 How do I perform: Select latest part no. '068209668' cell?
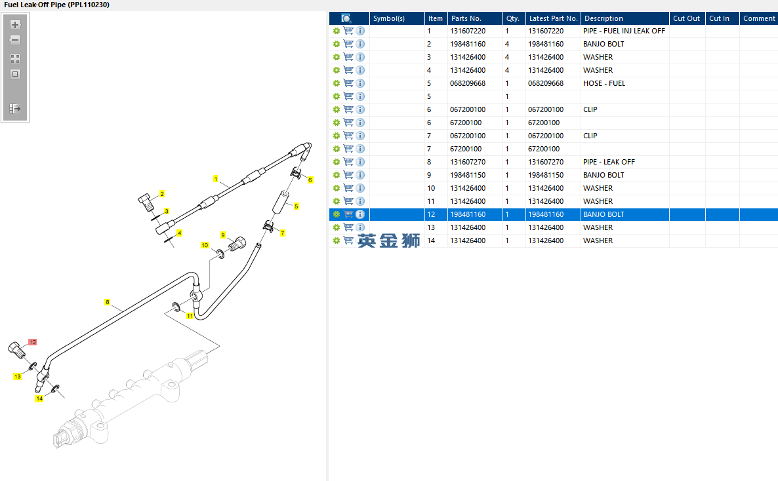[553, 83]
